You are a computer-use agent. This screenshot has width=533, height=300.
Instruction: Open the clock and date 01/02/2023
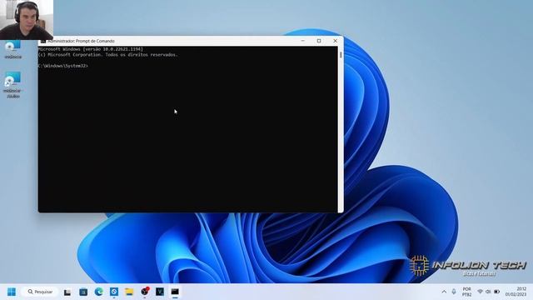[x=516, y=292]
